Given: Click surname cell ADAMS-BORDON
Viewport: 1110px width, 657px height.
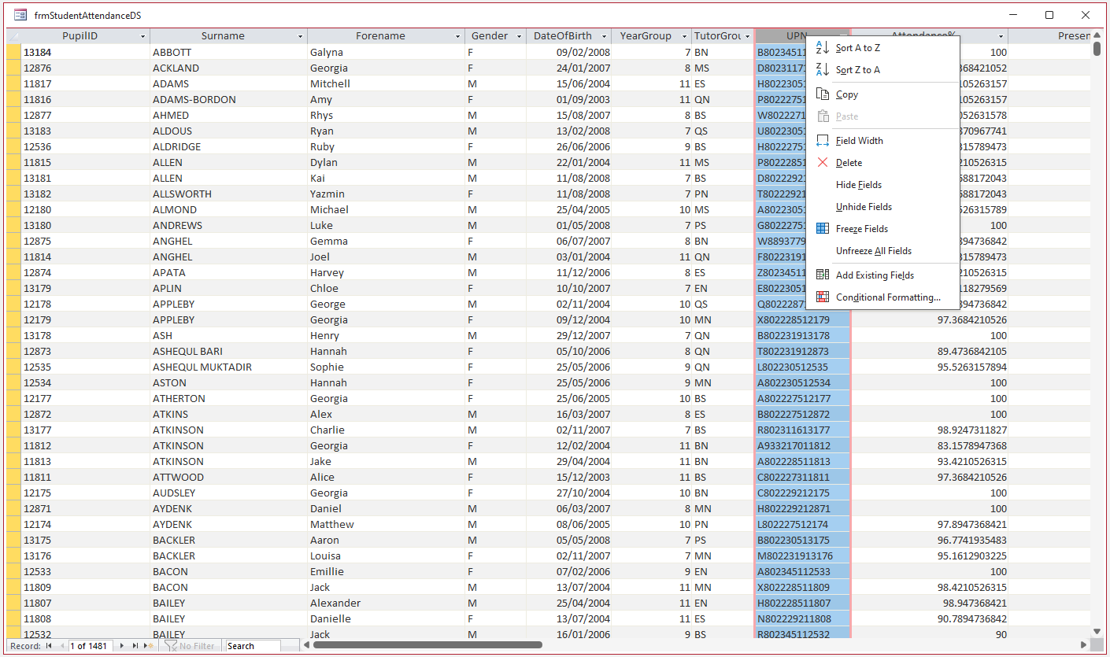Looking at the screenshot, I should (228, 99).
